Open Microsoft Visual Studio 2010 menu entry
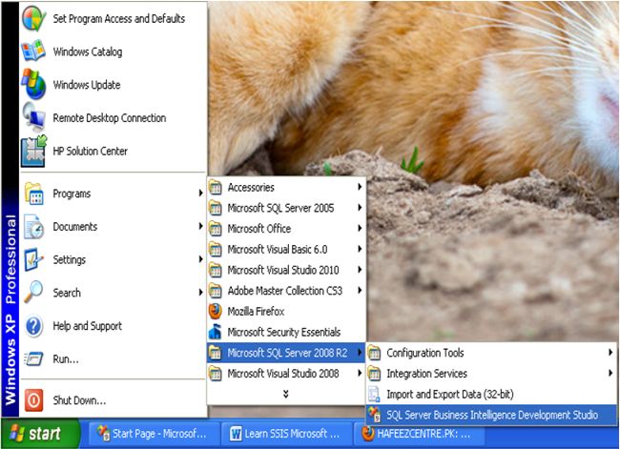Viewport: 620px width, 449px height. [286, 270]
